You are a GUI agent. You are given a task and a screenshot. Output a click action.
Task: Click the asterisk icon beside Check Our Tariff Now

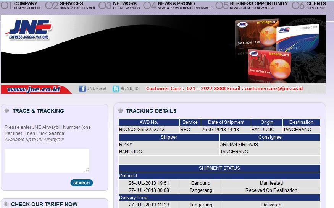6,204
